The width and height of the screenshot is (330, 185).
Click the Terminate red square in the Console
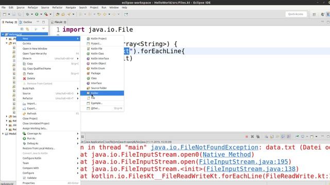246,137
